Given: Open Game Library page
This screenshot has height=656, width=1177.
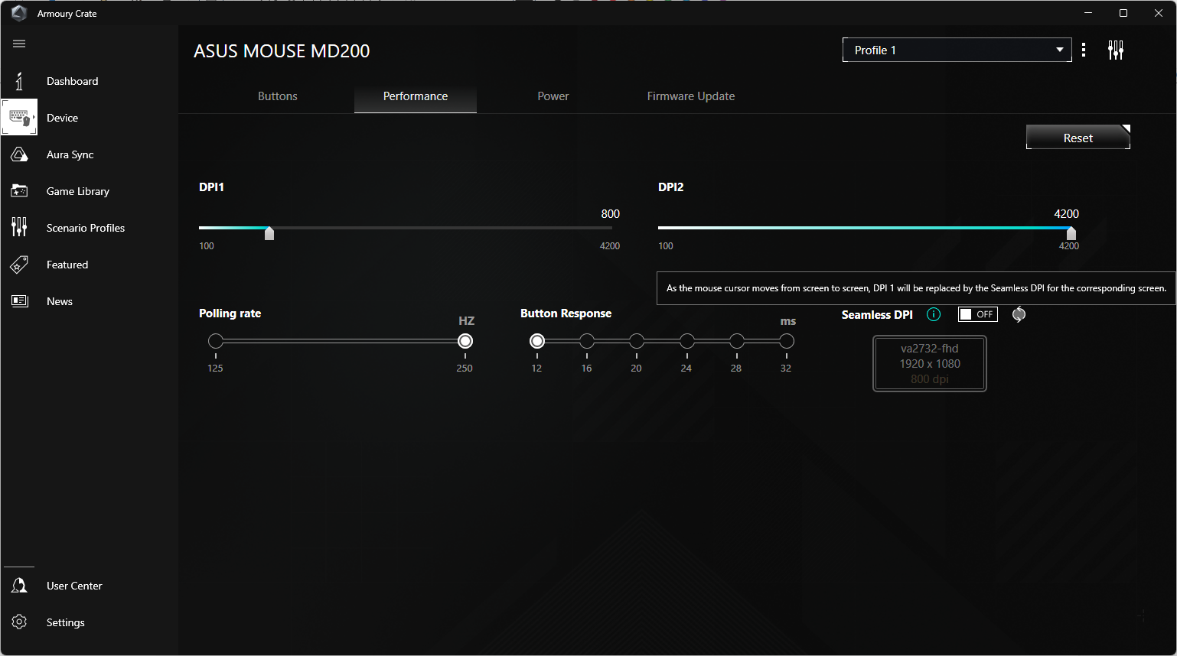Looking at the screenshot, I should (x=78, y=191).
